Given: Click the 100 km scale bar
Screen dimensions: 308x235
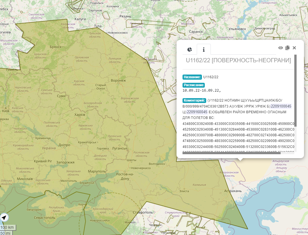Looking at the screenshot, I should pos(8,228).
